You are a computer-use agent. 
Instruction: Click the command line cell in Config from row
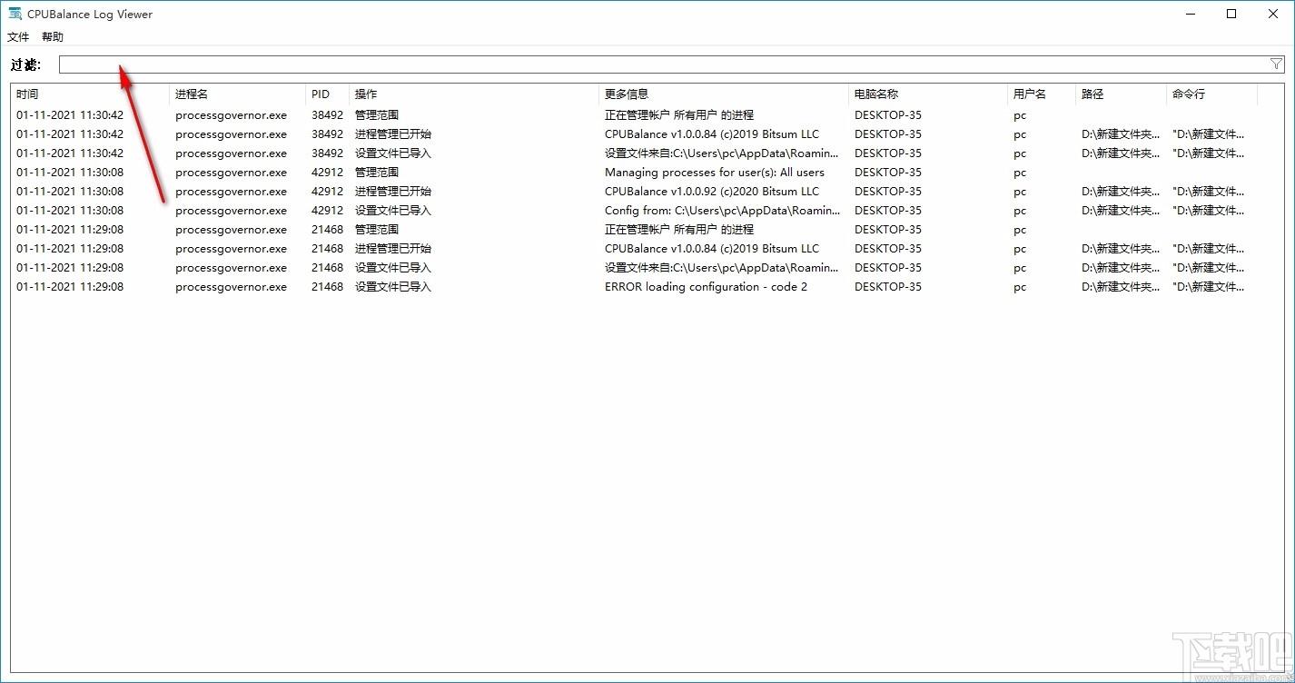[1209, 211]
